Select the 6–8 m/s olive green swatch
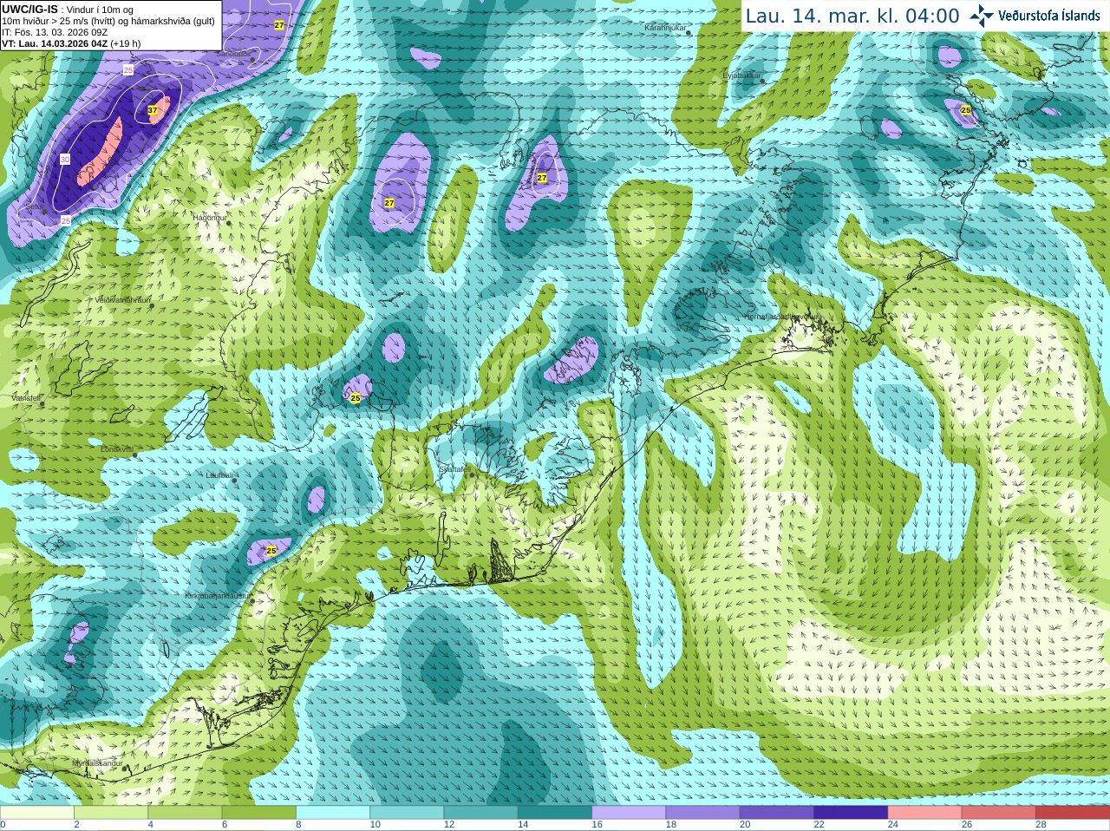 click(x=258, y=813)
